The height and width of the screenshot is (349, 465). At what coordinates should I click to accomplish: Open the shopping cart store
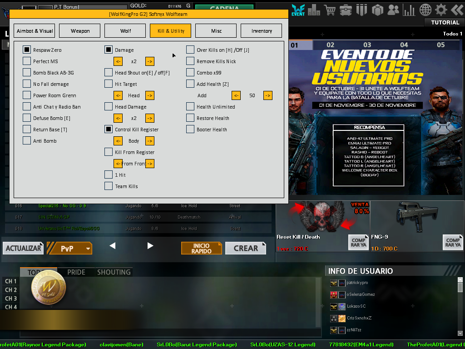pyautogui.click(x=330, y=10)
